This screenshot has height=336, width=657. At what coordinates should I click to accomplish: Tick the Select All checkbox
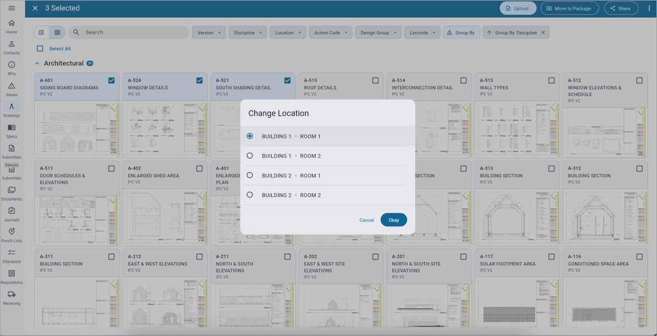click(40, 49)
